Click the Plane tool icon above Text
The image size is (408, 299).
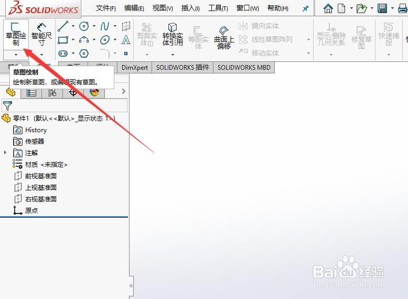coord(126,26)
